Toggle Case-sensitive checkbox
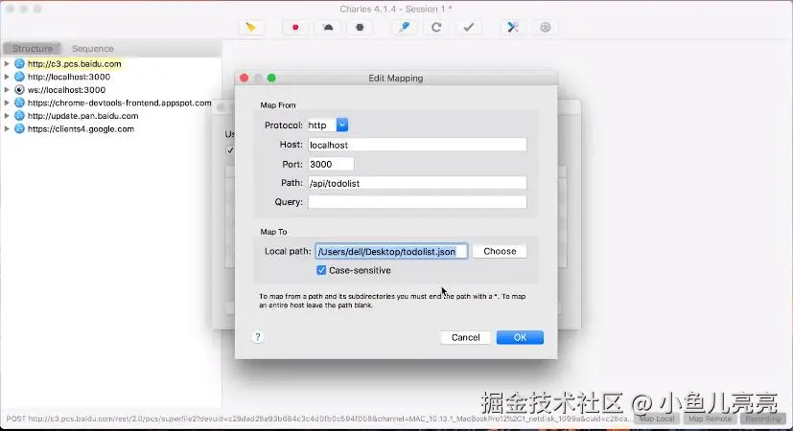Viewport: 793px width, 431px height. 321,270
